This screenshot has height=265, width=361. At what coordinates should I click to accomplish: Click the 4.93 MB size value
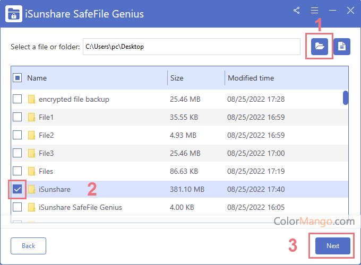click(183, 135)
